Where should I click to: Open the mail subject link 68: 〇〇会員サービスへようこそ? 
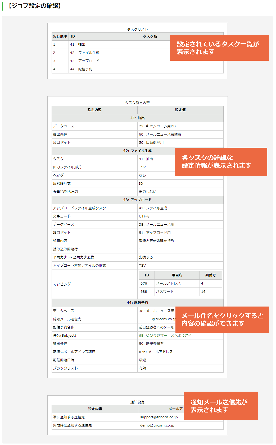click(165, 335)
